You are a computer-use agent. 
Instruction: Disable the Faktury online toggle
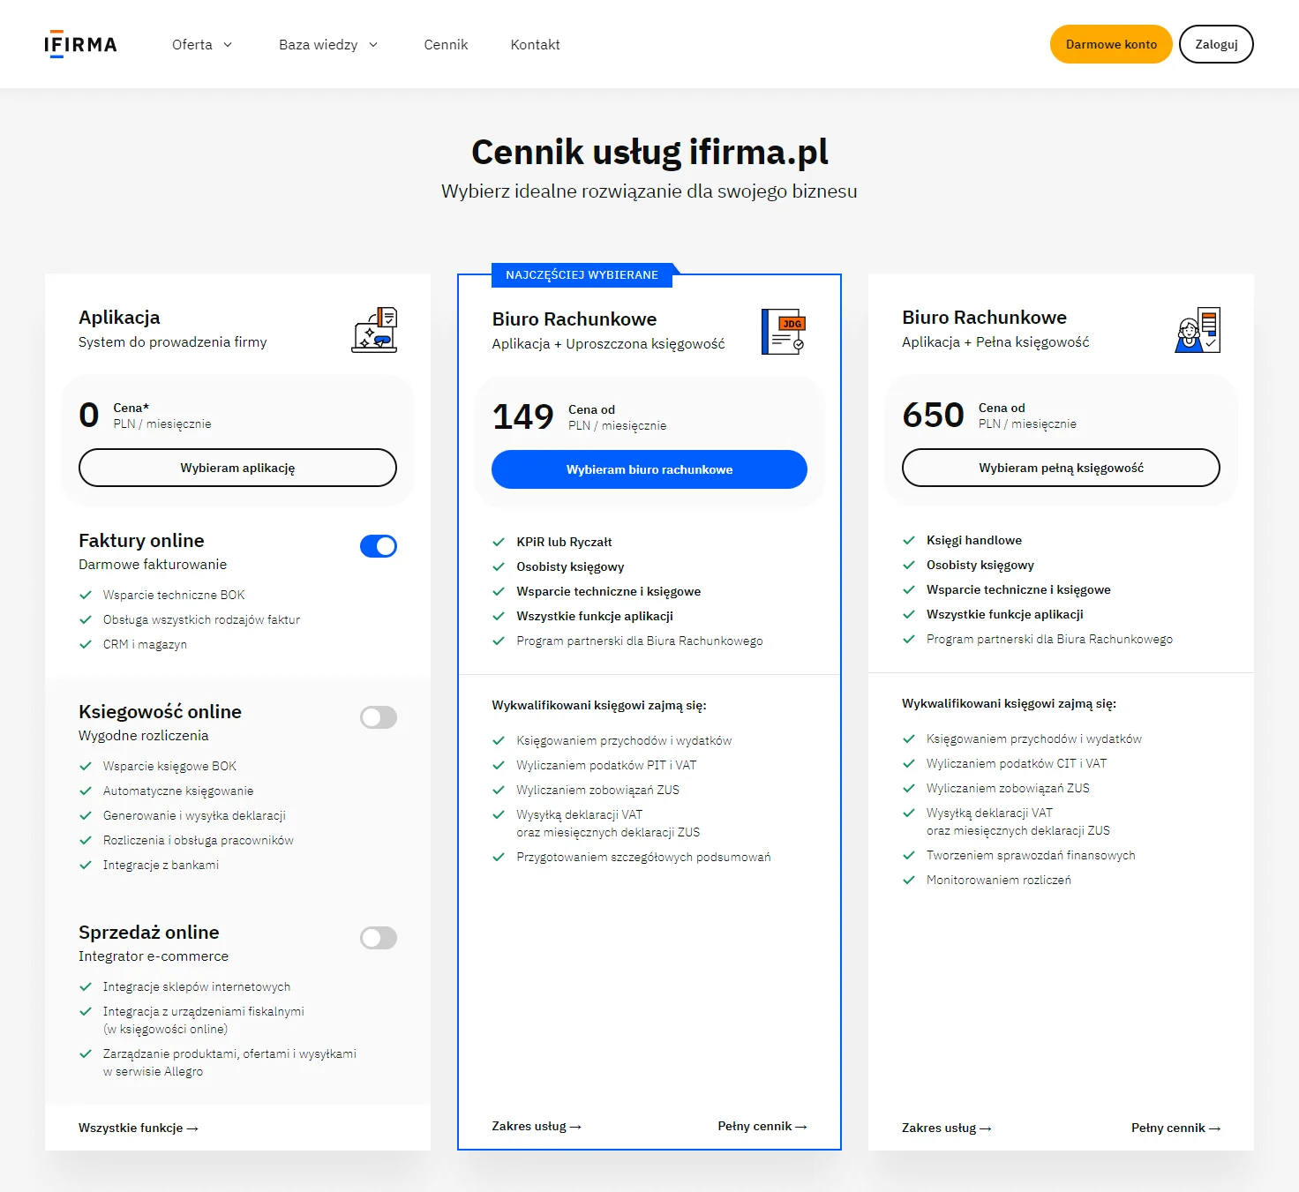(x=379, y=546)
